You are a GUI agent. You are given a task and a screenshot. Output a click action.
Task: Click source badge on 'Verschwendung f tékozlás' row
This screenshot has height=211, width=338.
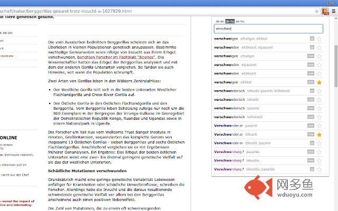tap(311, 160)
